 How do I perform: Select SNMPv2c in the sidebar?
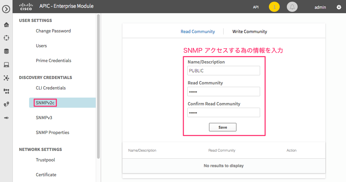[x=63, y=103]
